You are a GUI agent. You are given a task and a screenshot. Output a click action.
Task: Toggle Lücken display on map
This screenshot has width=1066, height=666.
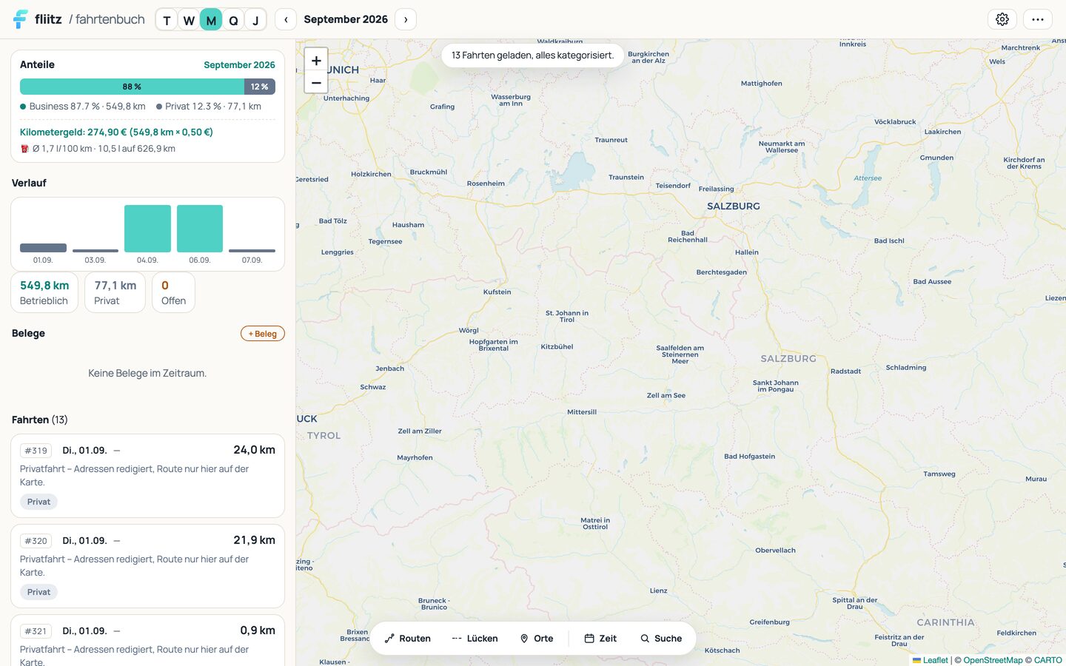(x=475, y=639)
